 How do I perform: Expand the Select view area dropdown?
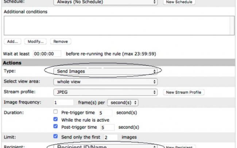coord(105,82)
